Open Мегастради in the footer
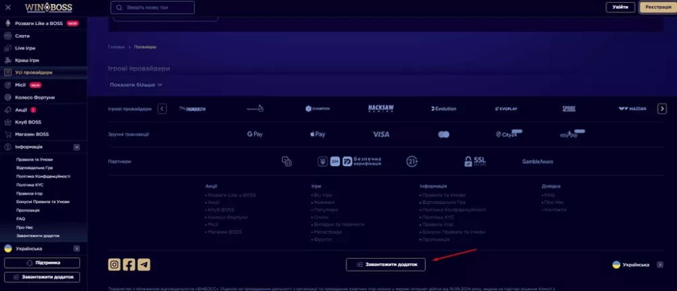The width and height of the screenshot is (677, 291). (x=328, y=232)
